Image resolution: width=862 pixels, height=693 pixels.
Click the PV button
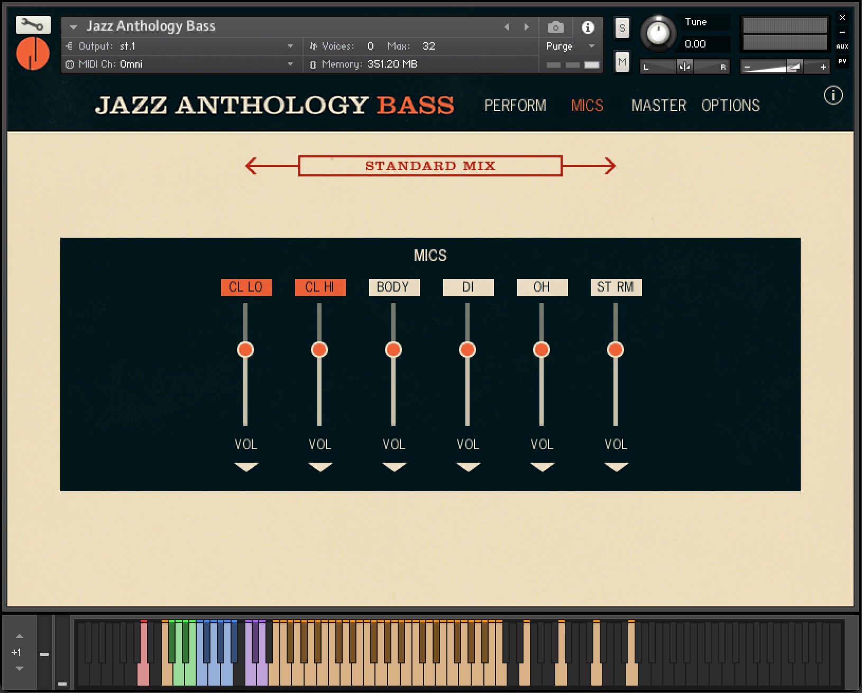click(x=842, y=61)
